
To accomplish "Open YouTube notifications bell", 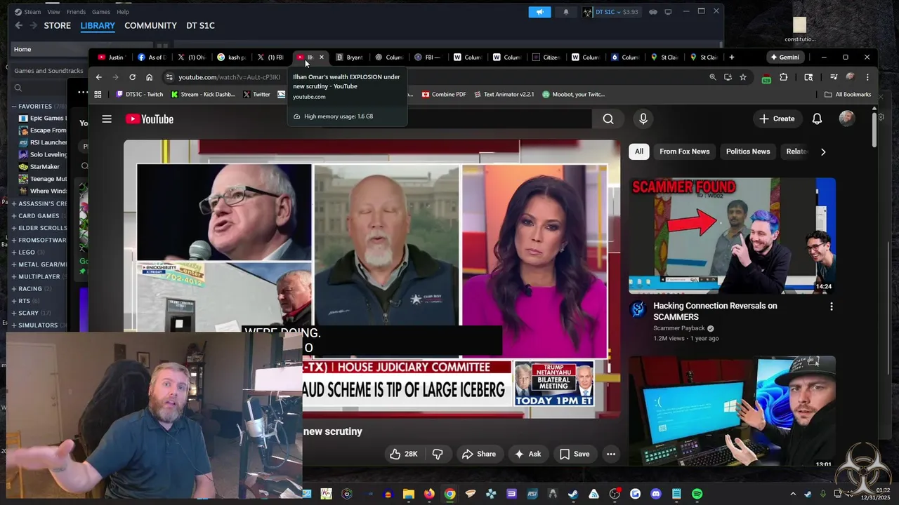I will [817, 119].
